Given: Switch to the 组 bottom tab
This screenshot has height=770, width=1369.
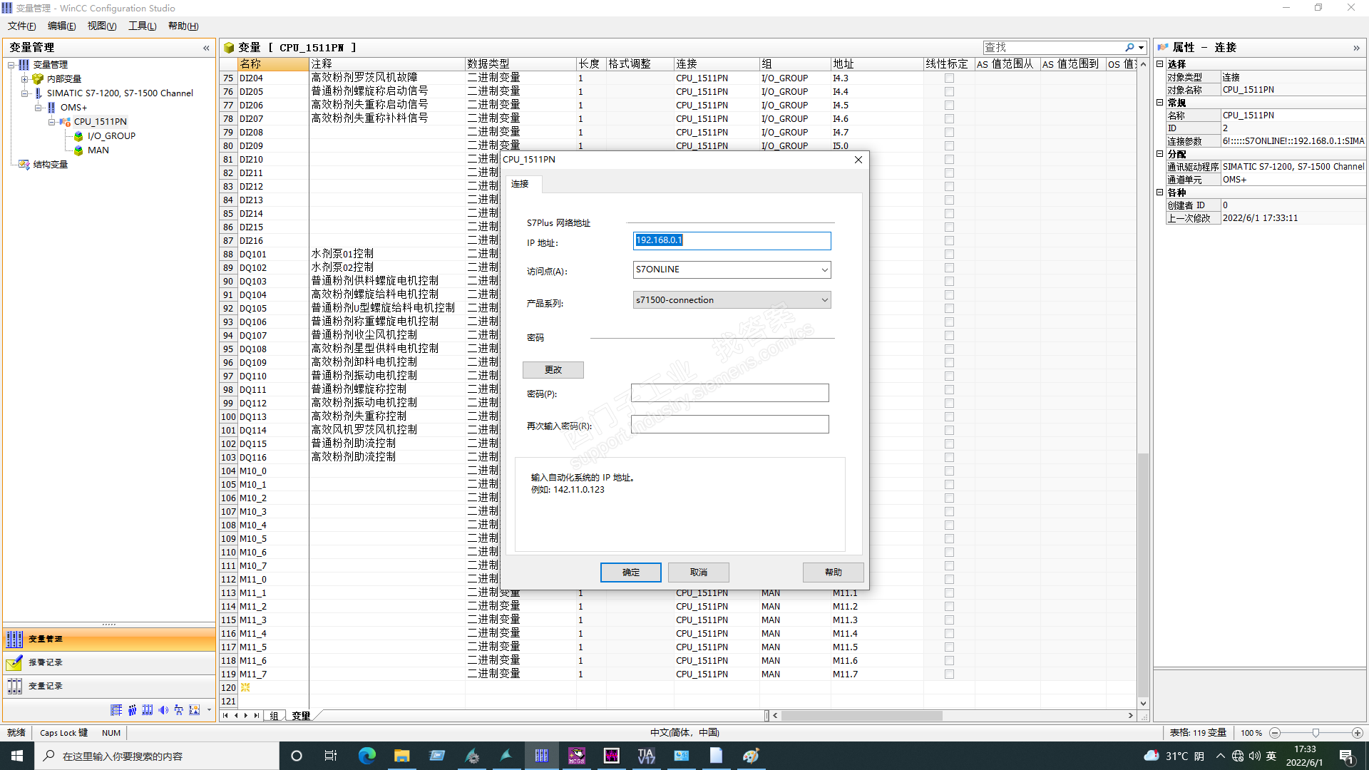Looking at the screenshot, I should [274, 716].
